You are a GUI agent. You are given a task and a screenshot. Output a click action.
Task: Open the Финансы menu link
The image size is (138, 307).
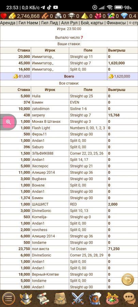pos(116,23)
